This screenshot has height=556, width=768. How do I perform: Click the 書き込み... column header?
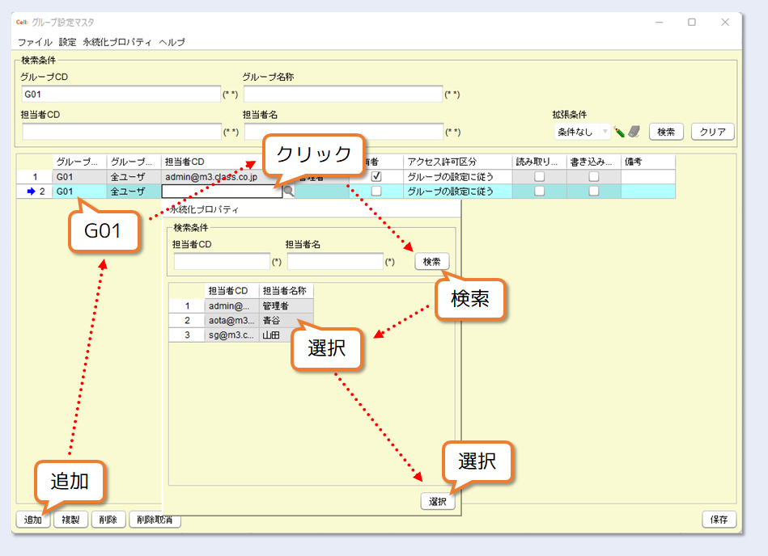594,162
